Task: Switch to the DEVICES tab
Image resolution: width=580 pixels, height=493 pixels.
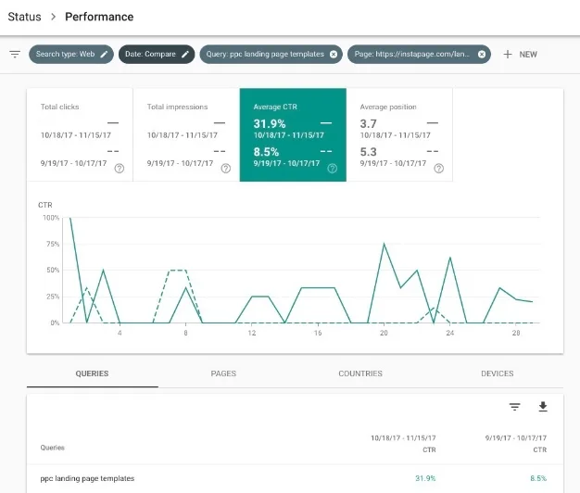Action: (498, 373)
